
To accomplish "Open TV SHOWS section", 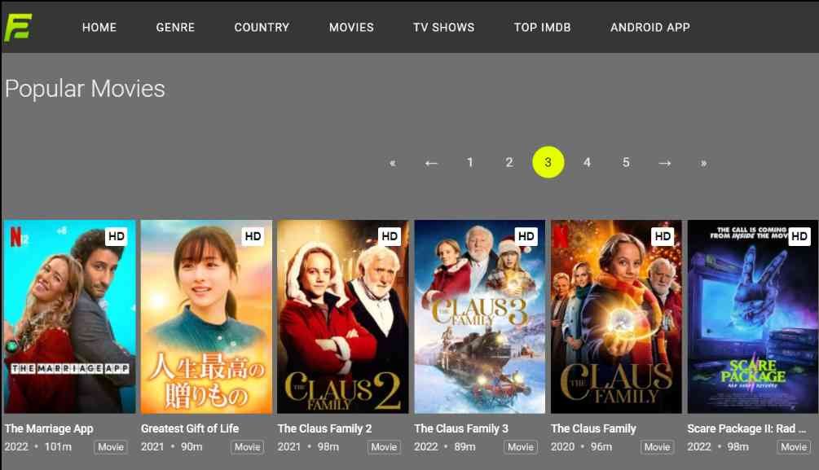I will pos(443,27).
